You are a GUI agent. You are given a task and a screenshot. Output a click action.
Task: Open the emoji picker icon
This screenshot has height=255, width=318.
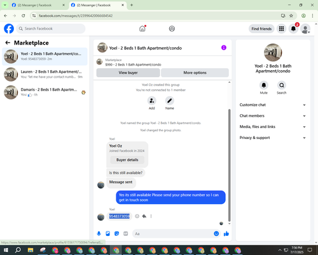click(x=216, y=234)
